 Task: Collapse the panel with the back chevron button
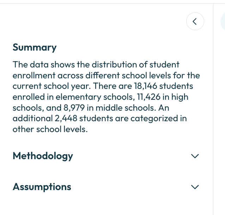(x=195, y=21)
